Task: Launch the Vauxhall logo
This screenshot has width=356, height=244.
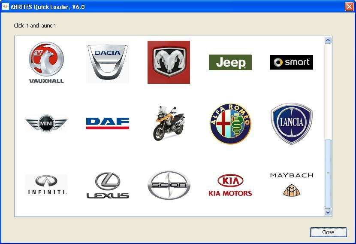Action: coord(46,63)
